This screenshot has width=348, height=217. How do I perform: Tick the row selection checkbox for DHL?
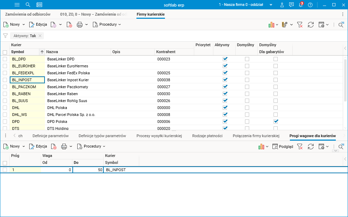pyautogui.click(x=5, y=108)
